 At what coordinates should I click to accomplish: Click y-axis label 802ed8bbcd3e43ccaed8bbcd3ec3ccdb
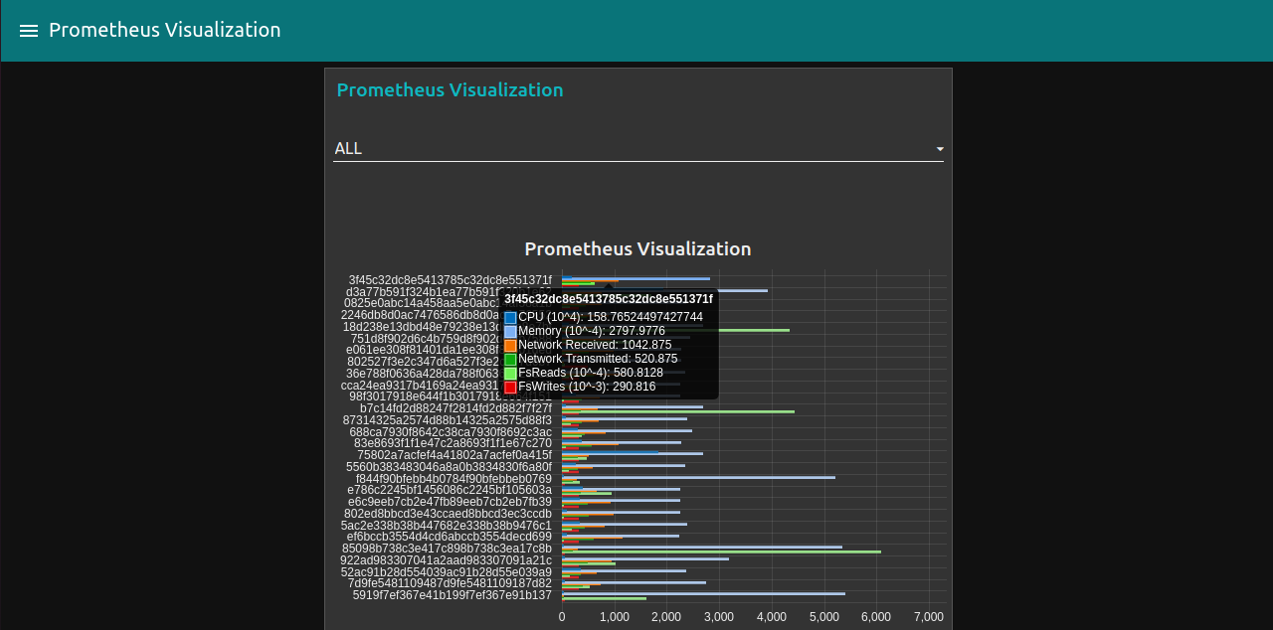tap(448, 514)
